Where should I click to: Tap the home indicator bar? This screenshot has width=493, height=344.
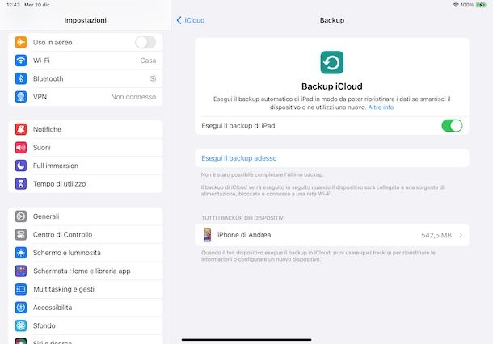coord(247,340)
